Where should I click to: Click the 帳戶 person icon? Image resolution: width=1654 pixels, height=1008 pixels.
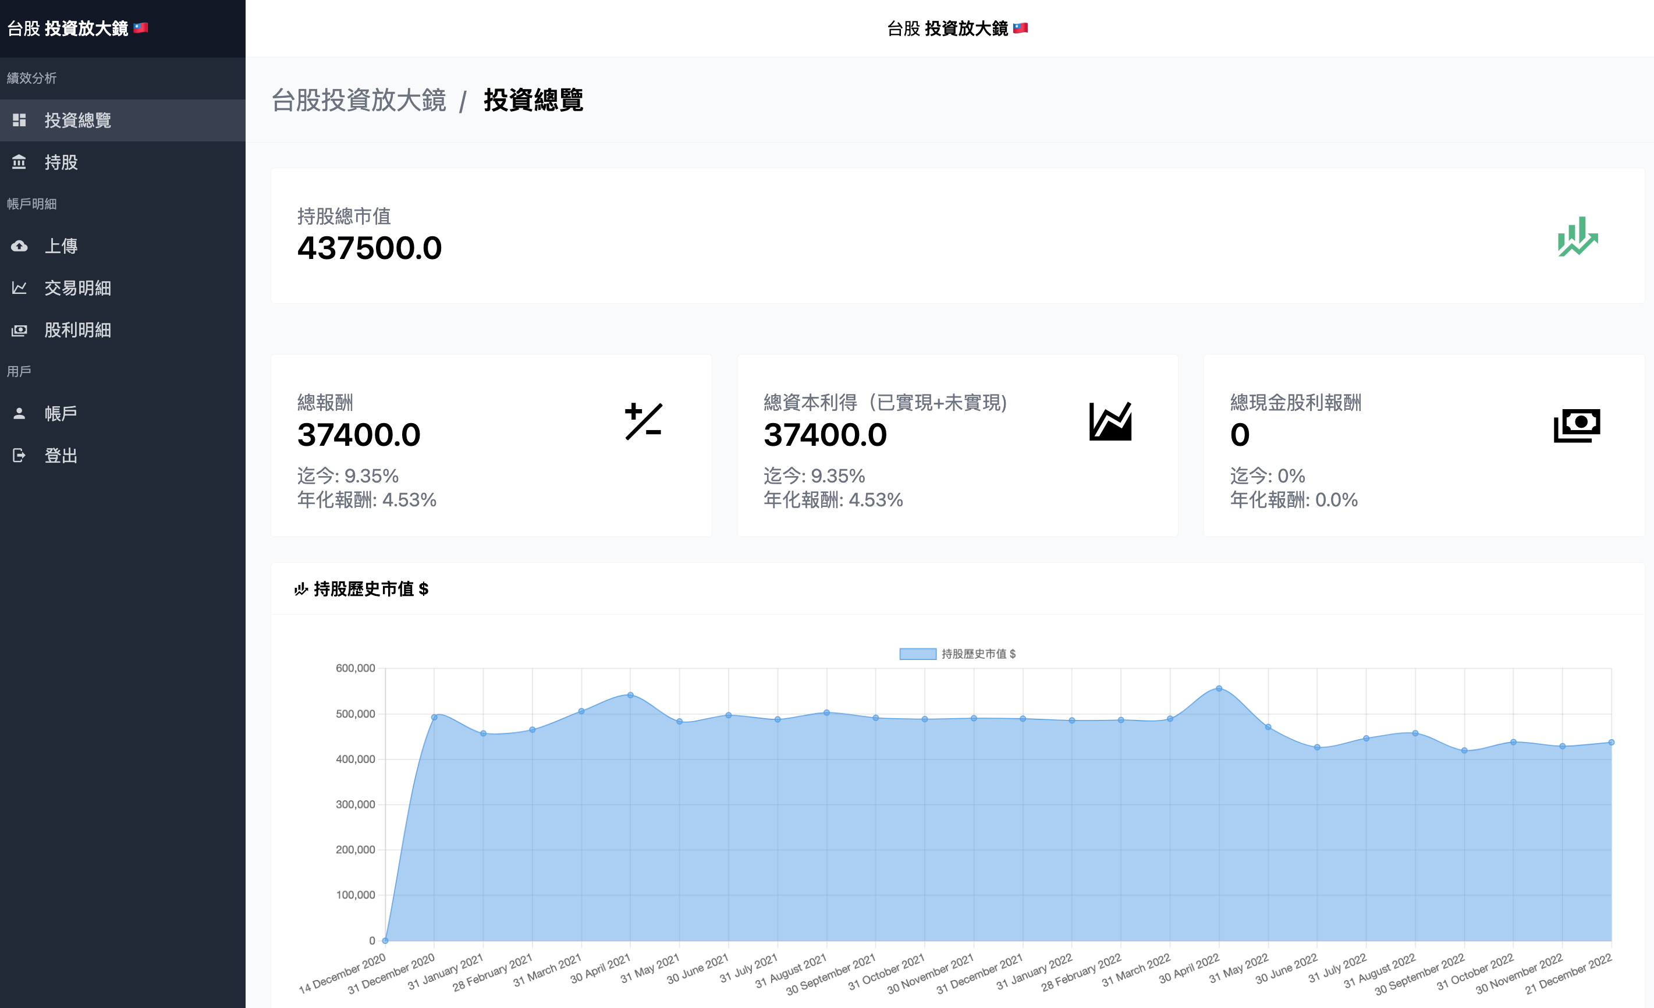19,413
